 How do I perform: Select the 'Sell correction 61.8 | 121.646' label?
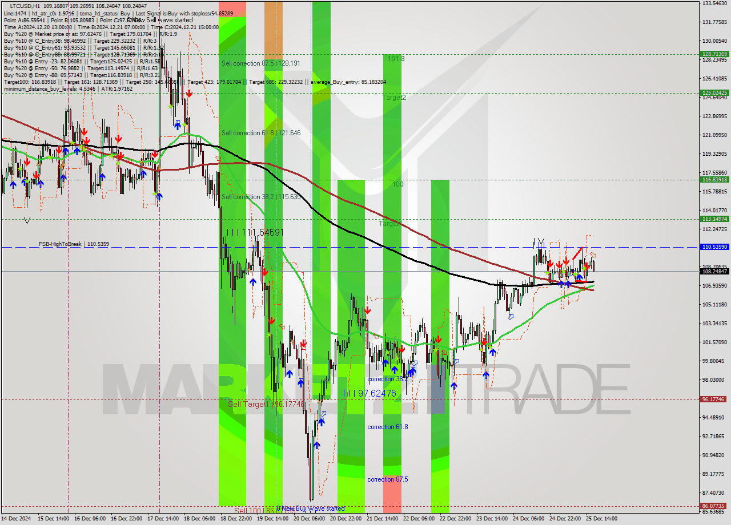261,133
